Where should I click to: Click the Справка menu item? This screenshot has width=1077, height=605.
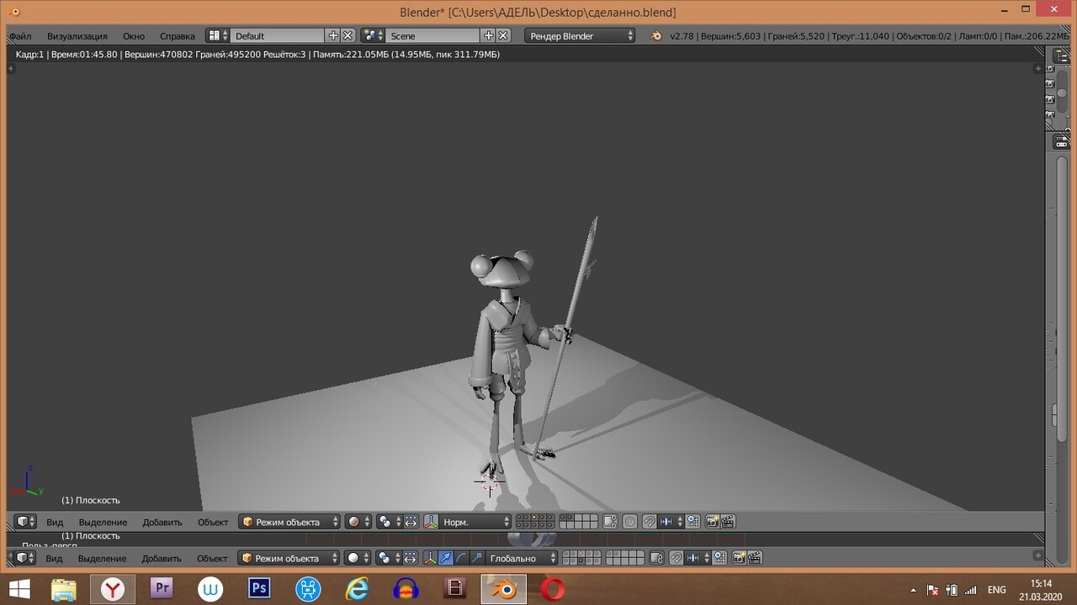click(x=177, y=36)
